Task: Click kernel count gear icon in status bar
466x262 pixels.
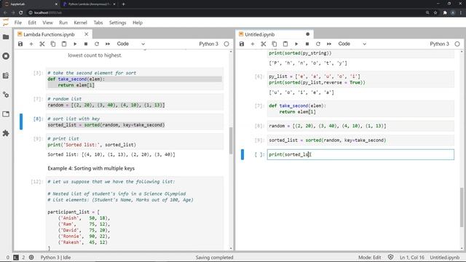Action: point(31,258)
